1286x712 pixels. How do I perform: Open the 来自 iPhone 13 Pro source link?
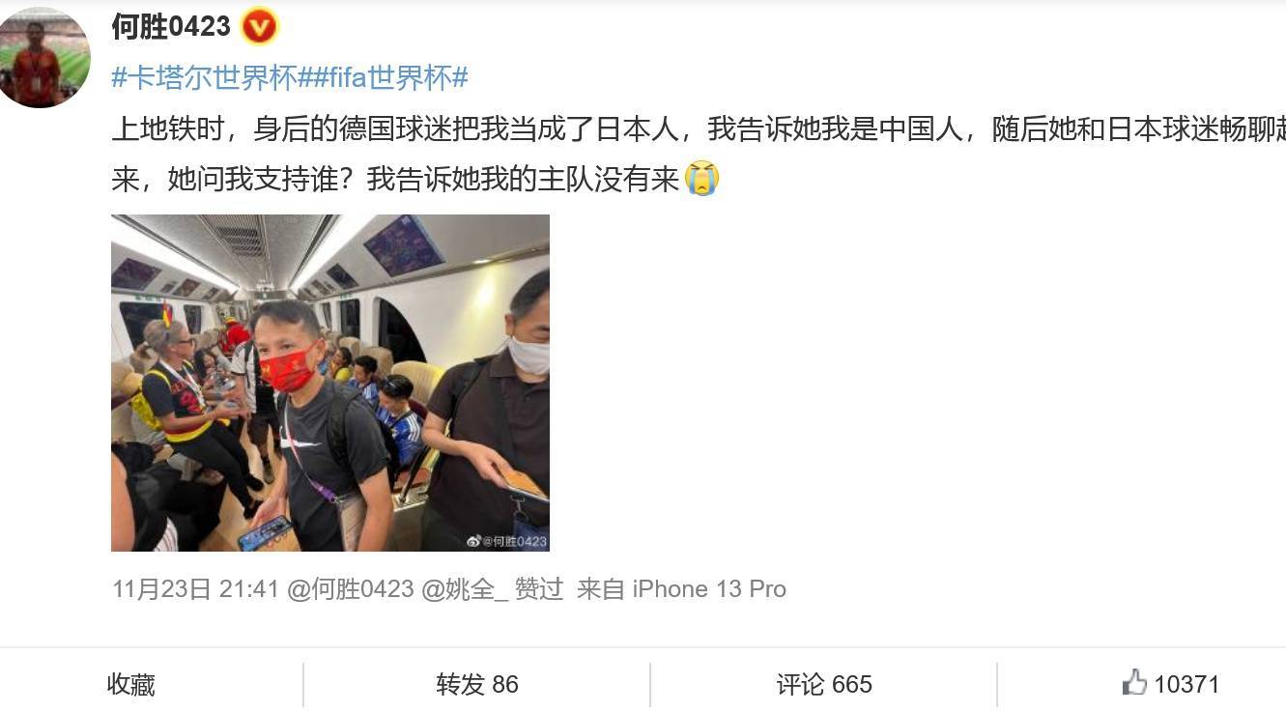point(681,589)
